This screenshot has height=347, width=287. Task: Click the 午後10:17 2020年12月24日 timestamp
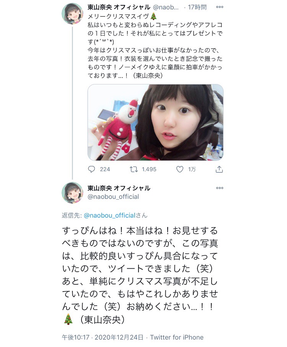point(103,337)
